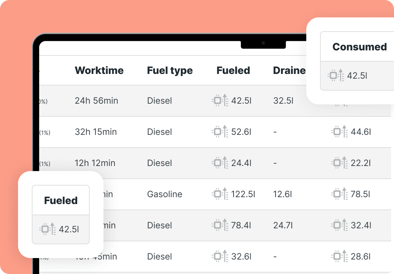Click sensor icon beside 122.5l fueled value
The height and width of the screenshot is (274, 394).
tap(220, 194)
